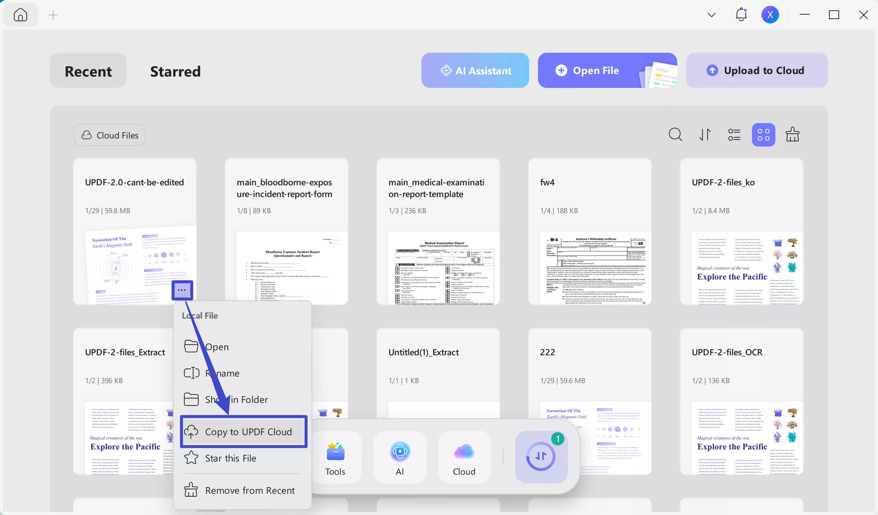Click the search magnifier icon
Viewport: 878px width, 515px height.
675,134
